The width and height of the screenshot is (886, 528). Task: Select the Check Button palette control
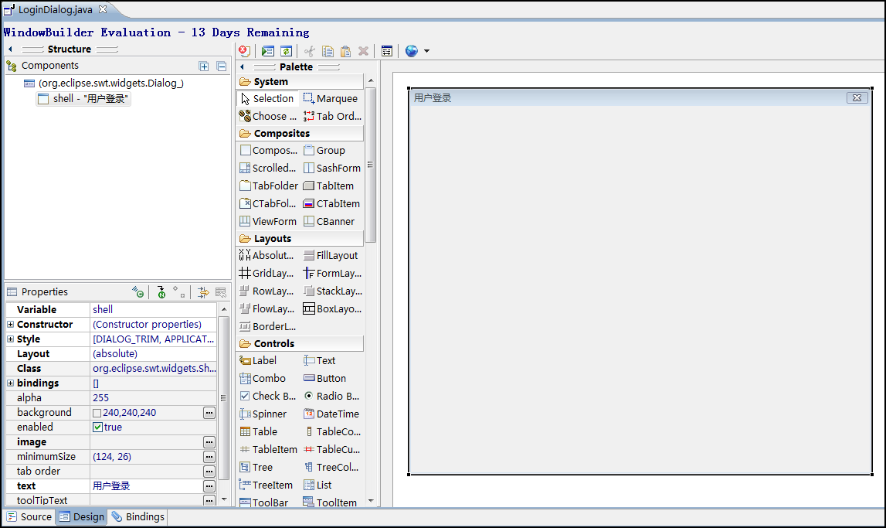point(266,396)
